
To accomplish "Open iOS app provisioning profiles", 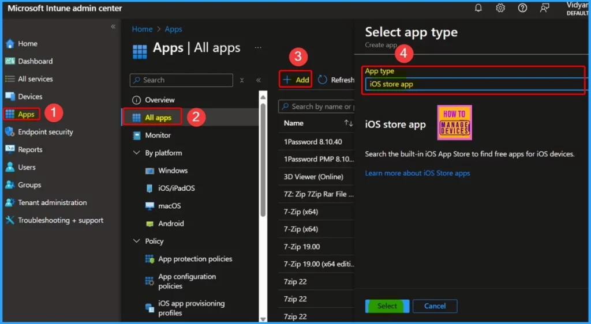I will point(192,308).
